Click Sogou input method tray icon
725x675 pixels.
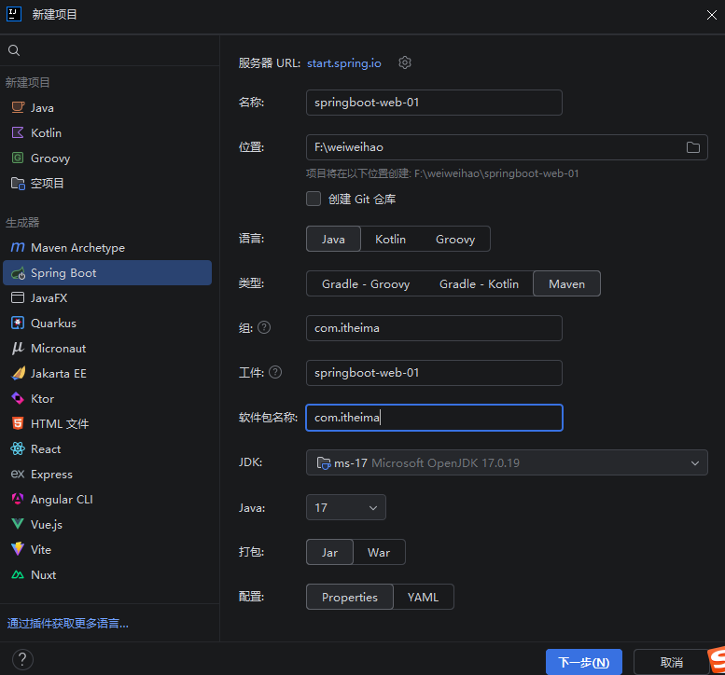click(x=718, y=661)
